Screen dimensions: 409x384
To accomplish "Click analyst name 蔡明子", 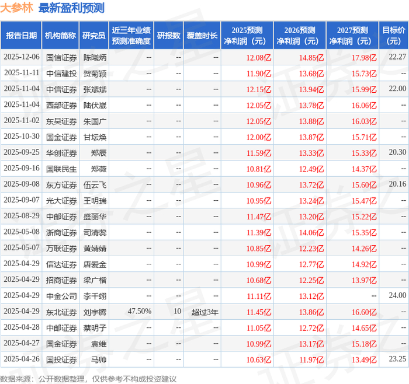I will tap(95, 328).
